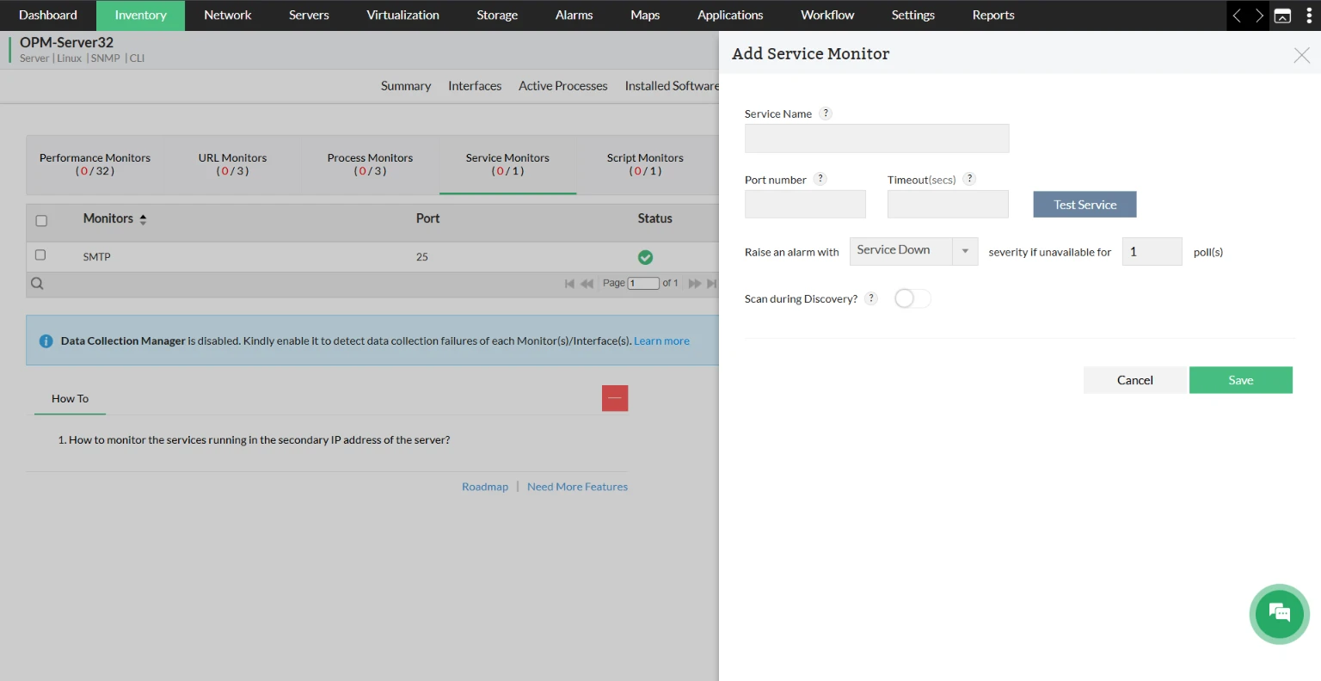Click the Scan during Discovery help icon

pyautogui.click(x=871, y=298)
